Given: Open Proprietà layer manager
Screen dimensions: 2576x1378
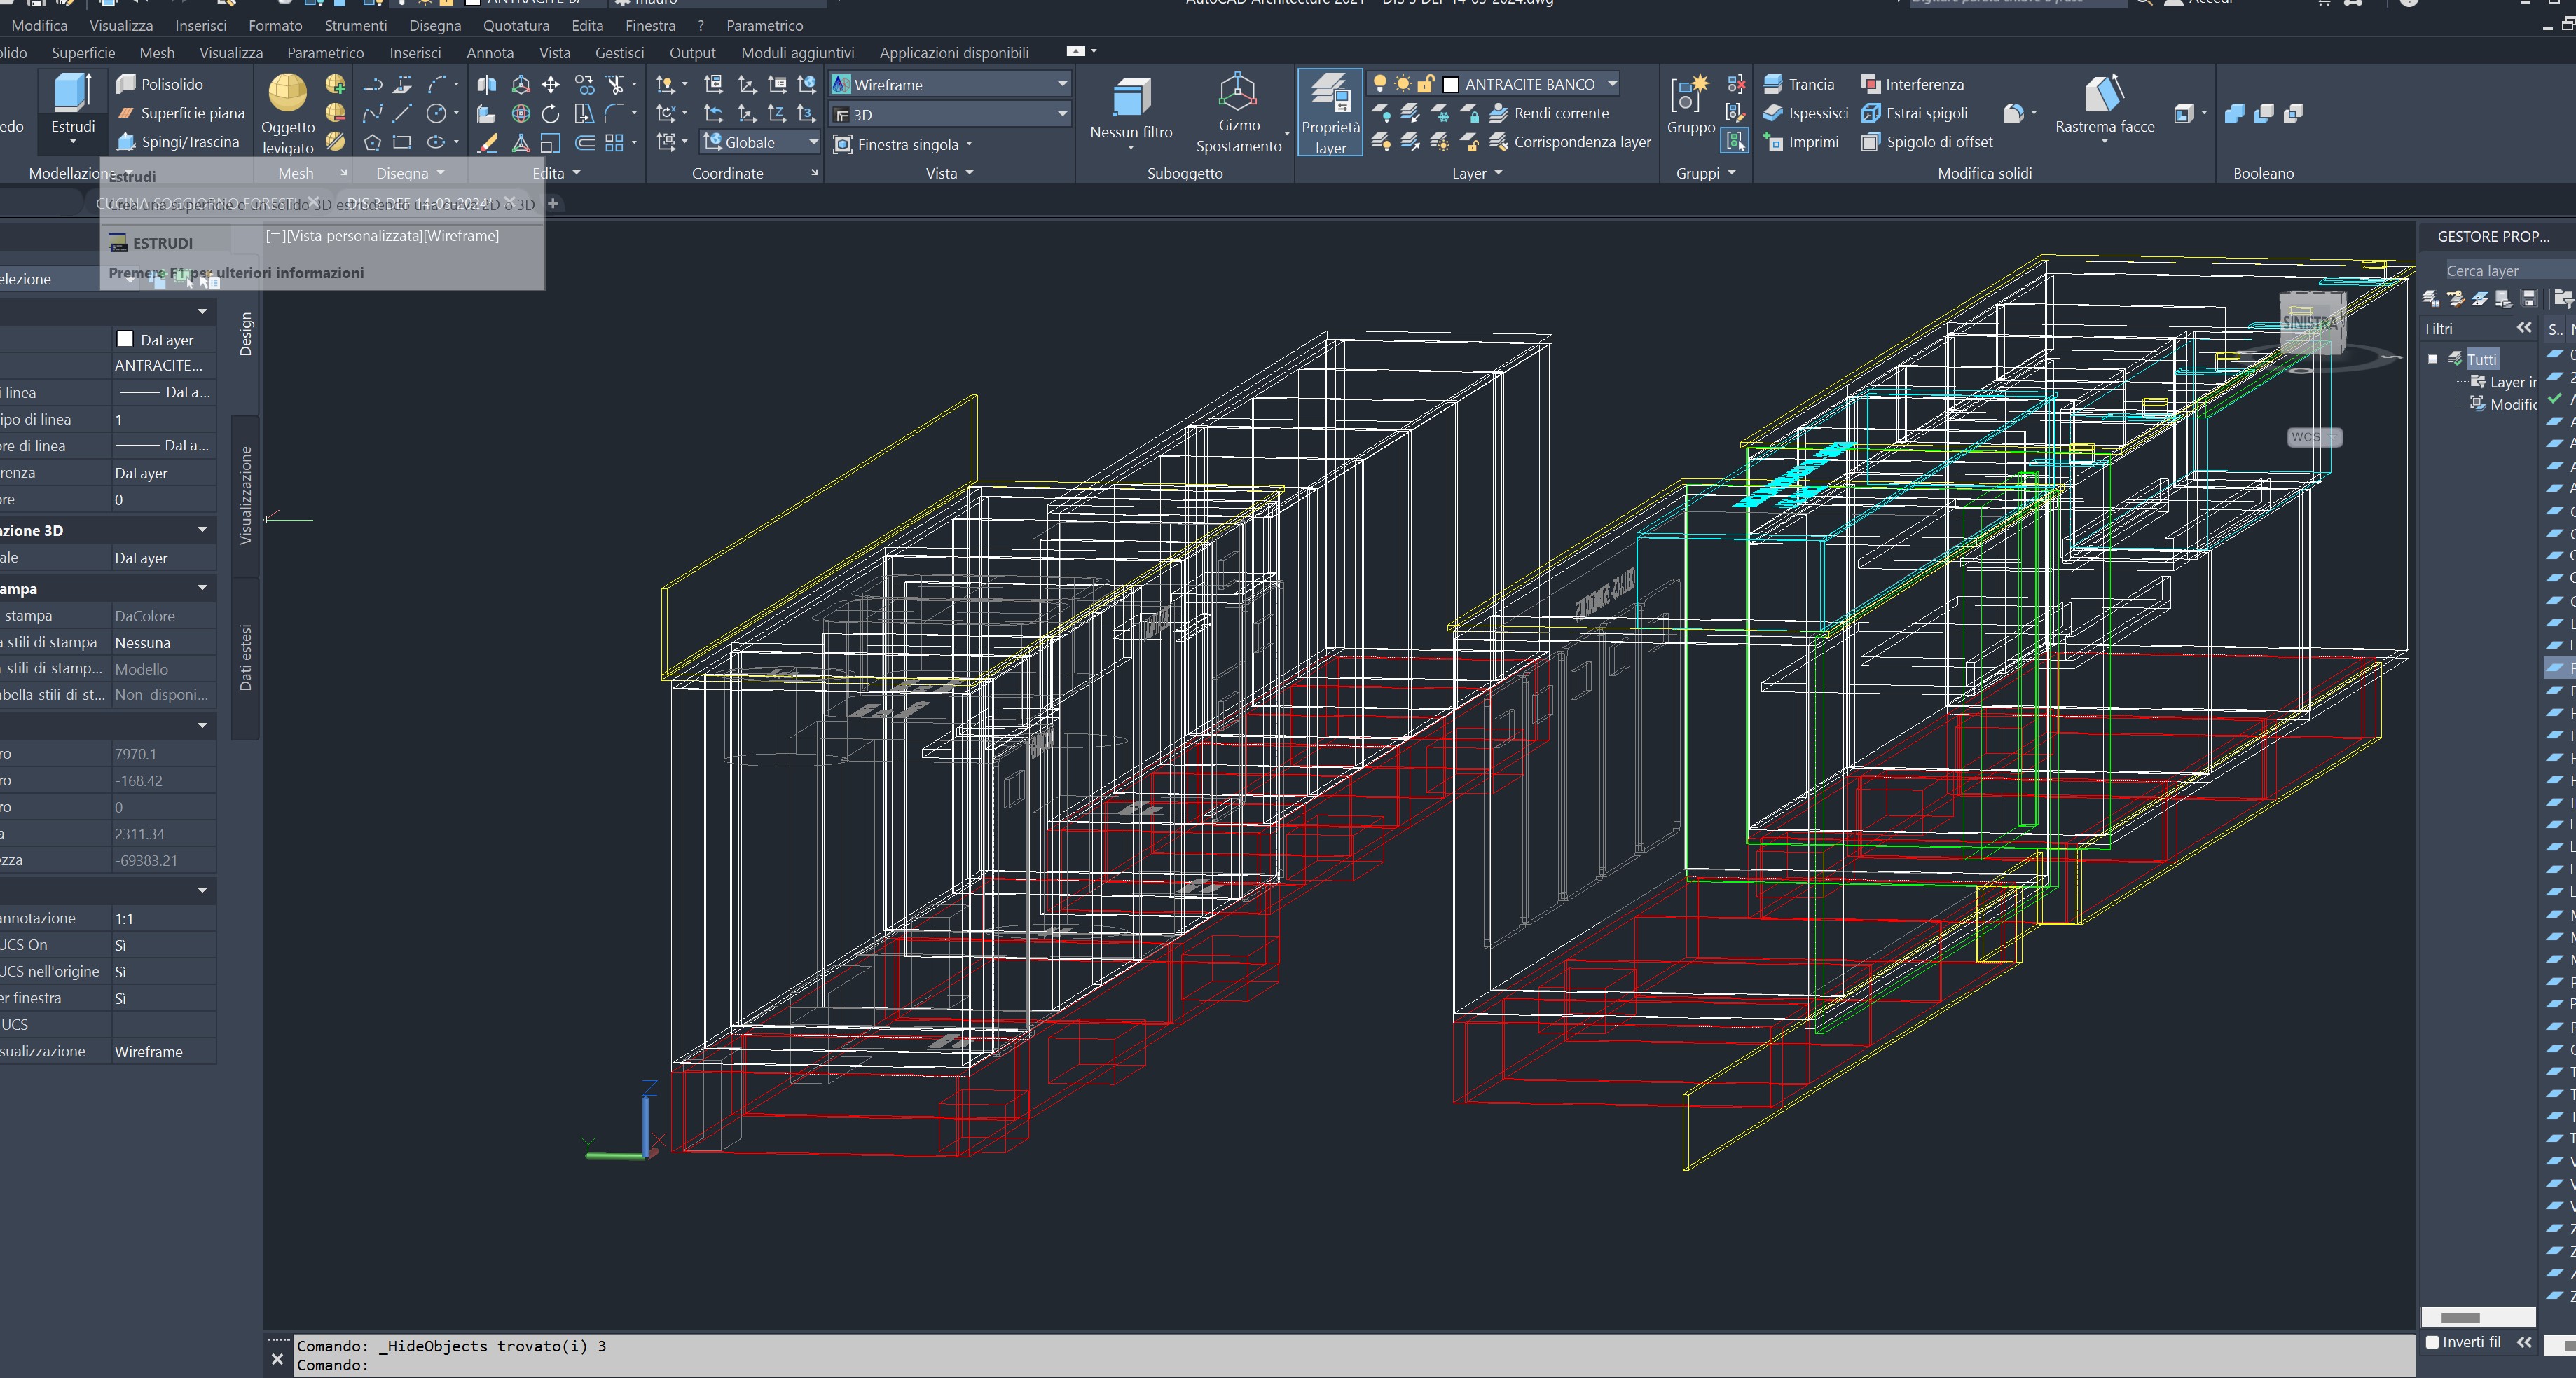Looking at the screenshot, I should [x=1330, y=113].
